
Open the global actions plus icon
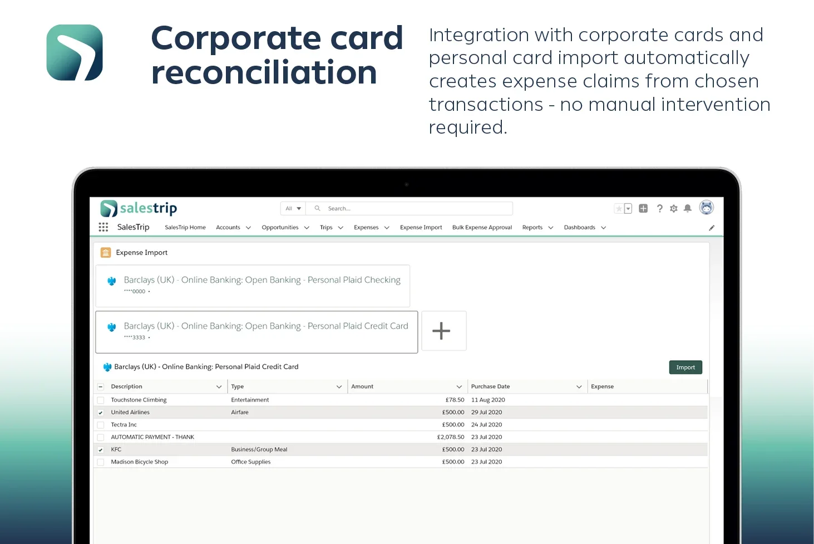click(643, 208)
